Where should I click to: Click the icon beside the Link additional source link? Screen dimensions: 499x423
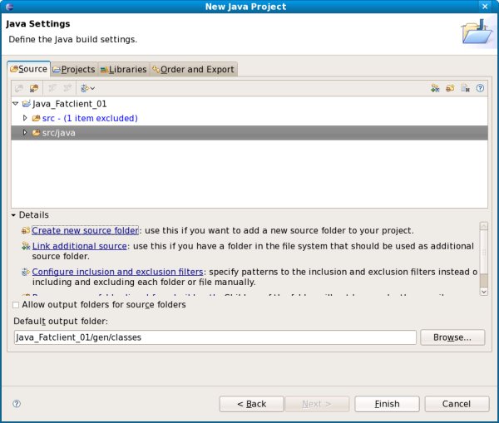pyautogui.click(x=26, y=246)
